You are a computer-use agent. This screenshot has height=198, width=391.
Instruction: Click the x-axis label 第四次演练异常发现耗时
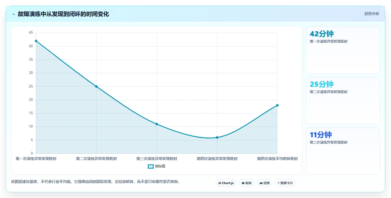217,159
